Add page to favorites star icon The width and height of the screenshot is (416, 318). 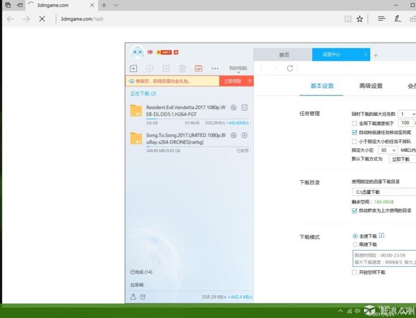point(359,19)
